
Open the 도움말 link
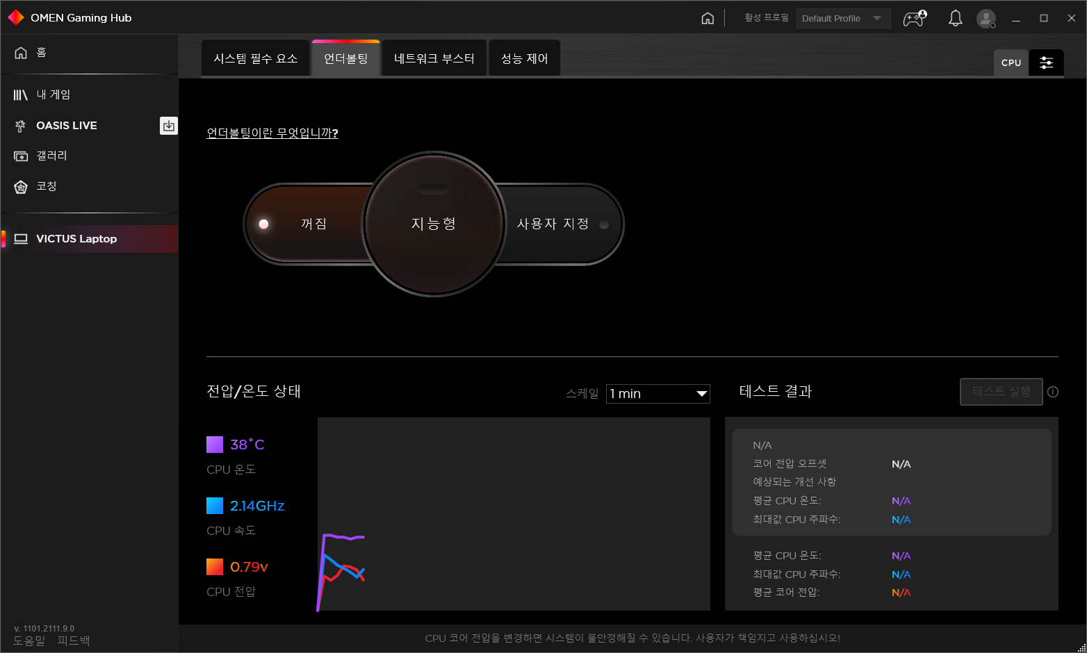coord(29,641)
